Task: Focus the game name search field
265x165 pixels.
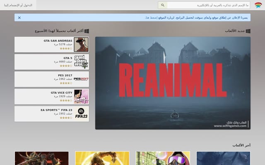Action: tap(208, 5)
